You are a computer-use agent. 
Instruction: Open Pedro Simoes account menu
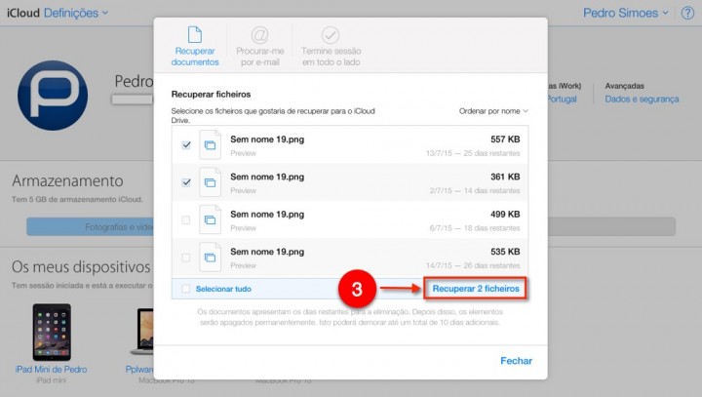[x=625, y=13]
